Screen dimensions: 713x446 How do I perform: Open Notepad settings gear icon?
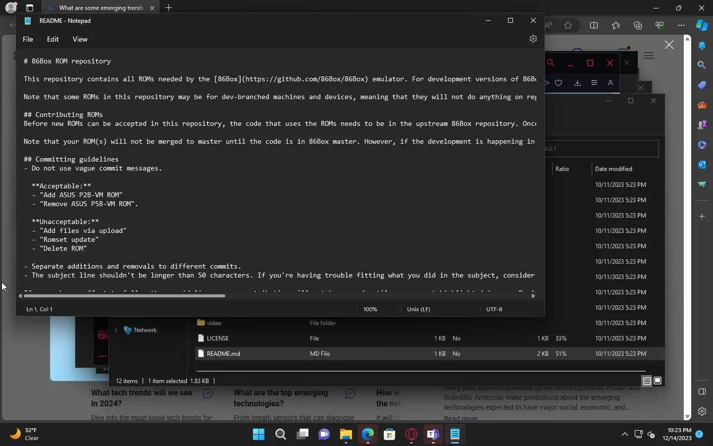tap(533, 39)
